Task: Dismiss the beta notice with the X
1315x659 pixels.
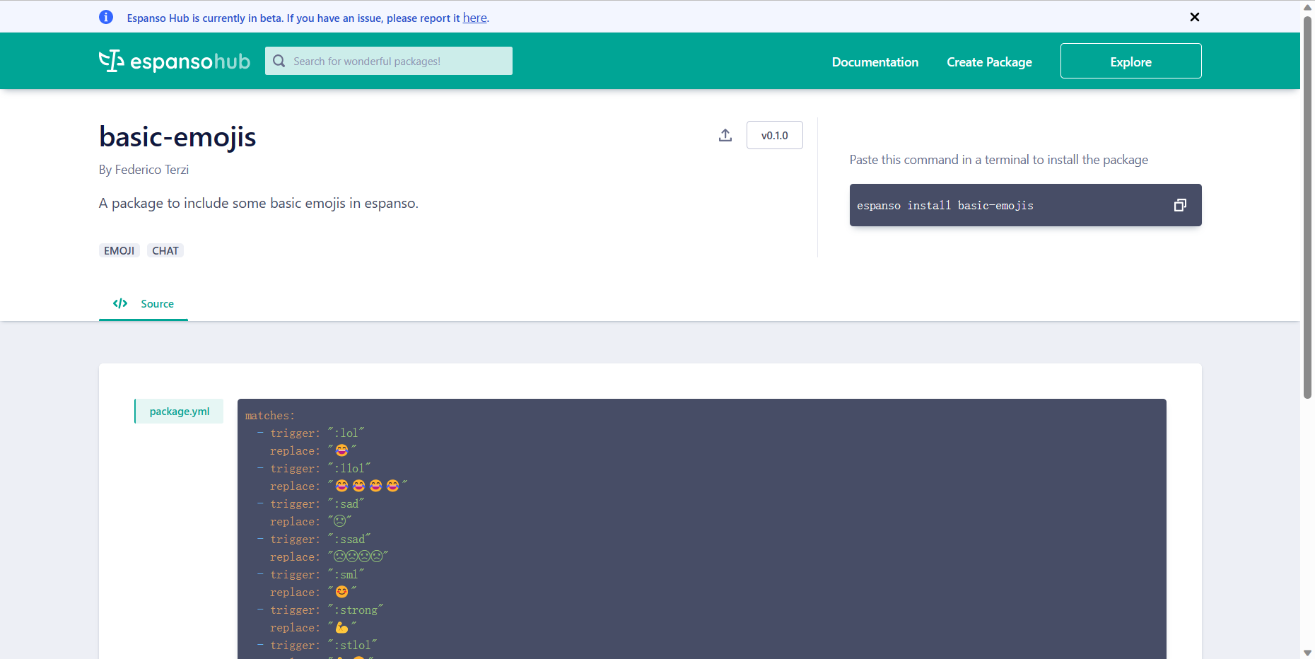Action: (x=1194, y=17)
